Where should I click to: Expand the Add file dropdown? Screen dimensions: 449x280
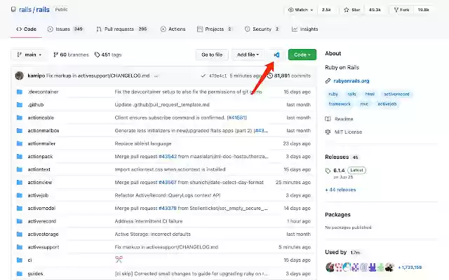[248, 55]
